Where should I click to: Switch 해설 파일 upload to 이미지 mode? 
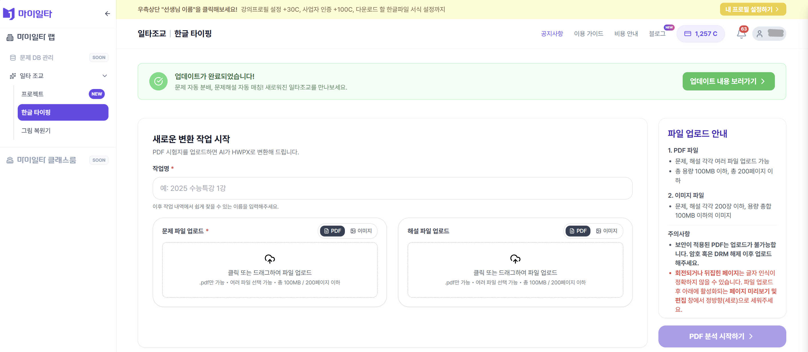point(607,231)
